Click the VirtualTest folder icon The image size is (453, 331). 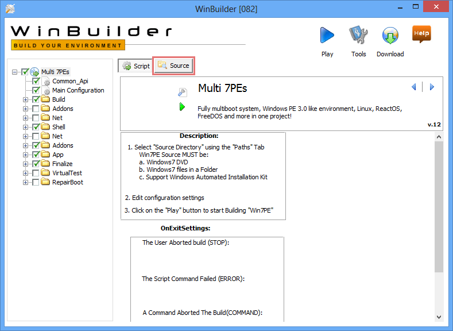pyautogui.click(x=45, y=173)
